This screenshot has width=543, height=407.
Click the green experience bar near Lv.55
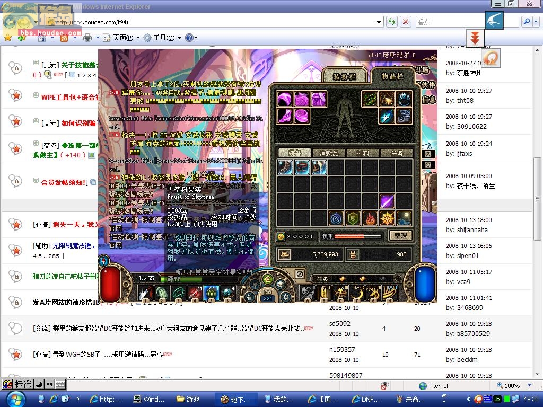182,279
